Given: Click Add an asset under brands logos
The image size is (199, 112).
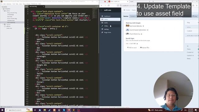Looking at the screenshot, I should click(x=132, y=48).
